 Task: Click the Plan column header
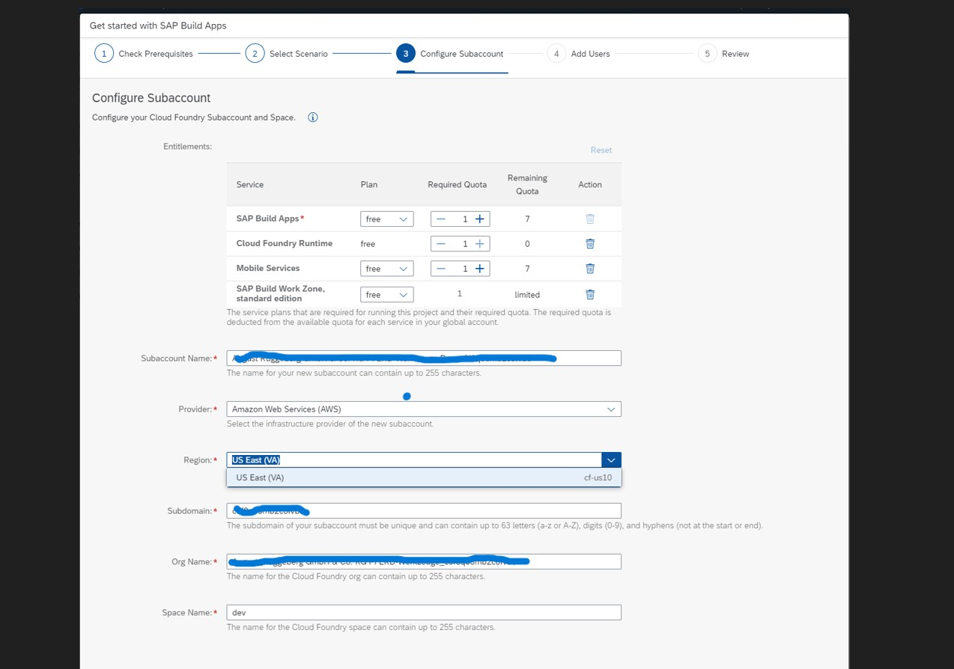pos(369,185)
